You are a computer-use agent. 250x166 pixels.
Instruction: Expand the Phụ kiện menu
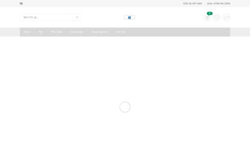point(56,32)
